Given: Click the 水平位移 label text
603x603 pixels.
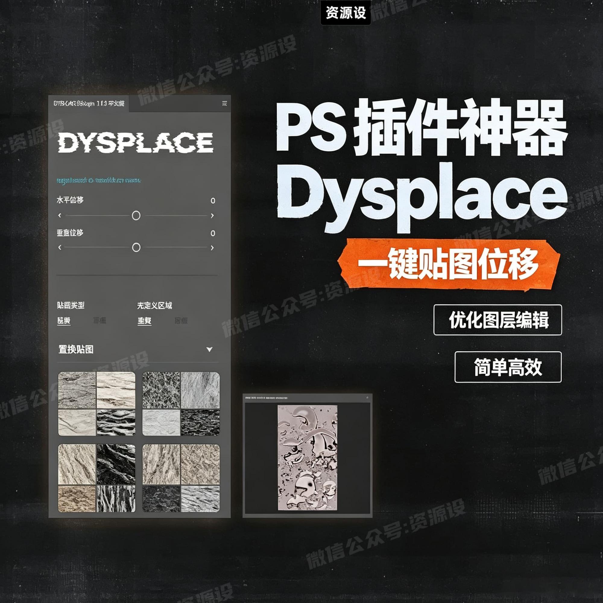Looking at the screenshot, I should pyautogui.click(x=70, y=200).
